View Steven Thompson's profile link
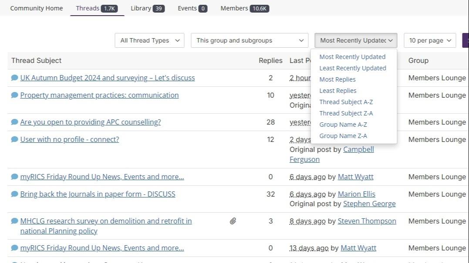Screen dimensions: 469x263 click(367, 221)
